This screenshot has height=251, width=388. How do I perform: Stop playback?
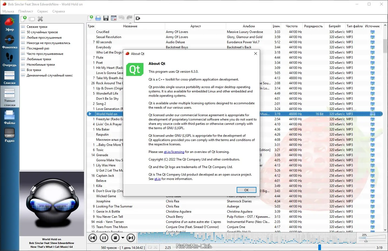click(x=115, y=238)
